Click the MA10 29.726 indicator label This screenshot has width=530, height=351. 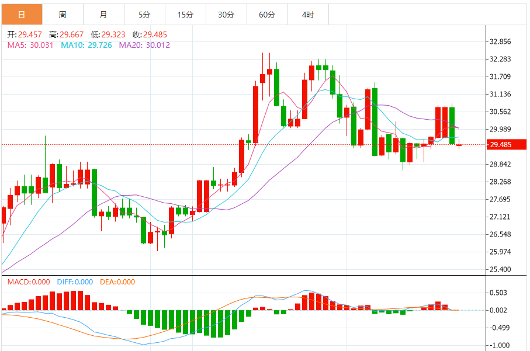[x=86, y=45]
